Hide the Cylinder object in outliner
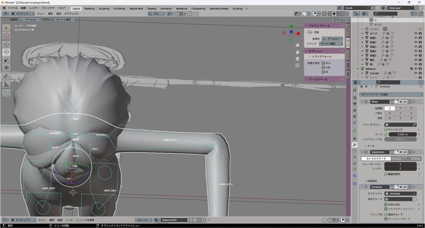 point(416,73)
